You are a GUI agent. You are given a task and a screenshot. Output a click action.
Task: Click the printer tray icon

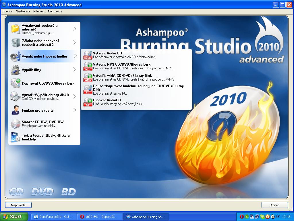pos(272,217)
